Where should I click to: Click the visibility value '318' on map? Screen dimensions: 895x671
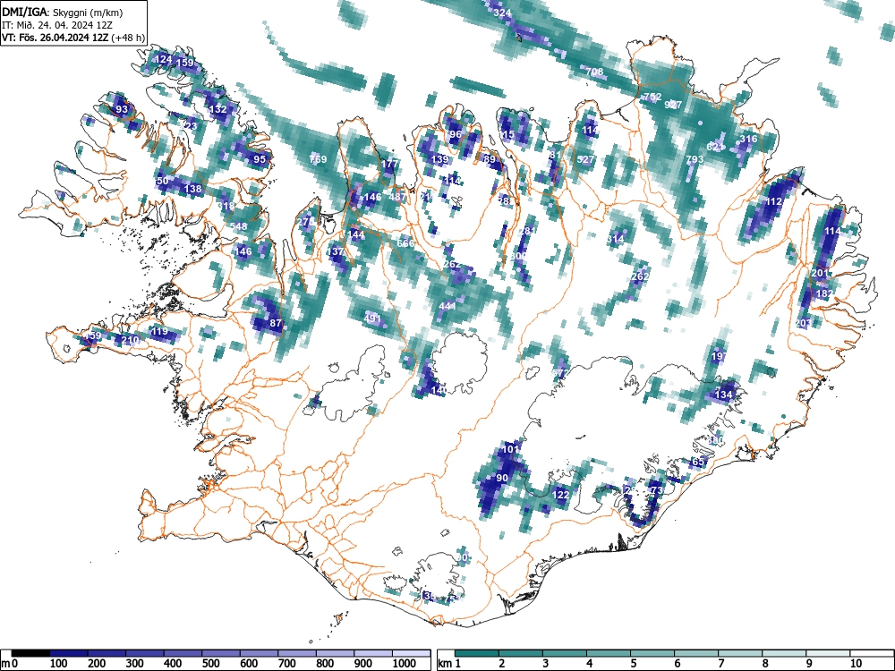(x=226, y=206)
